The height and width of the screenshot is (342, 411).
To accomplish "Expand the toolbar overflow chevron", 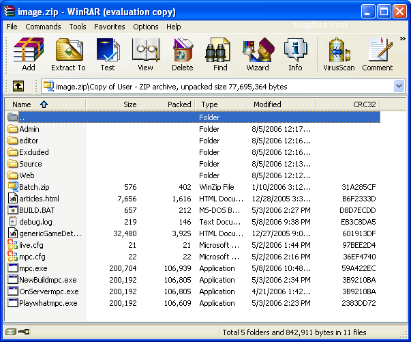I will pos(403,39).
